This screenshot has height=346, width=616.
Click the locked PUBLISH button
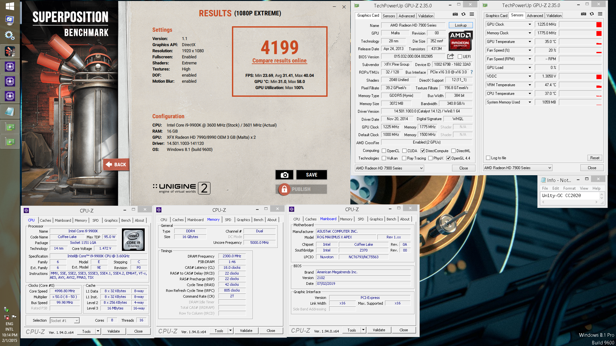coord(301,189)
